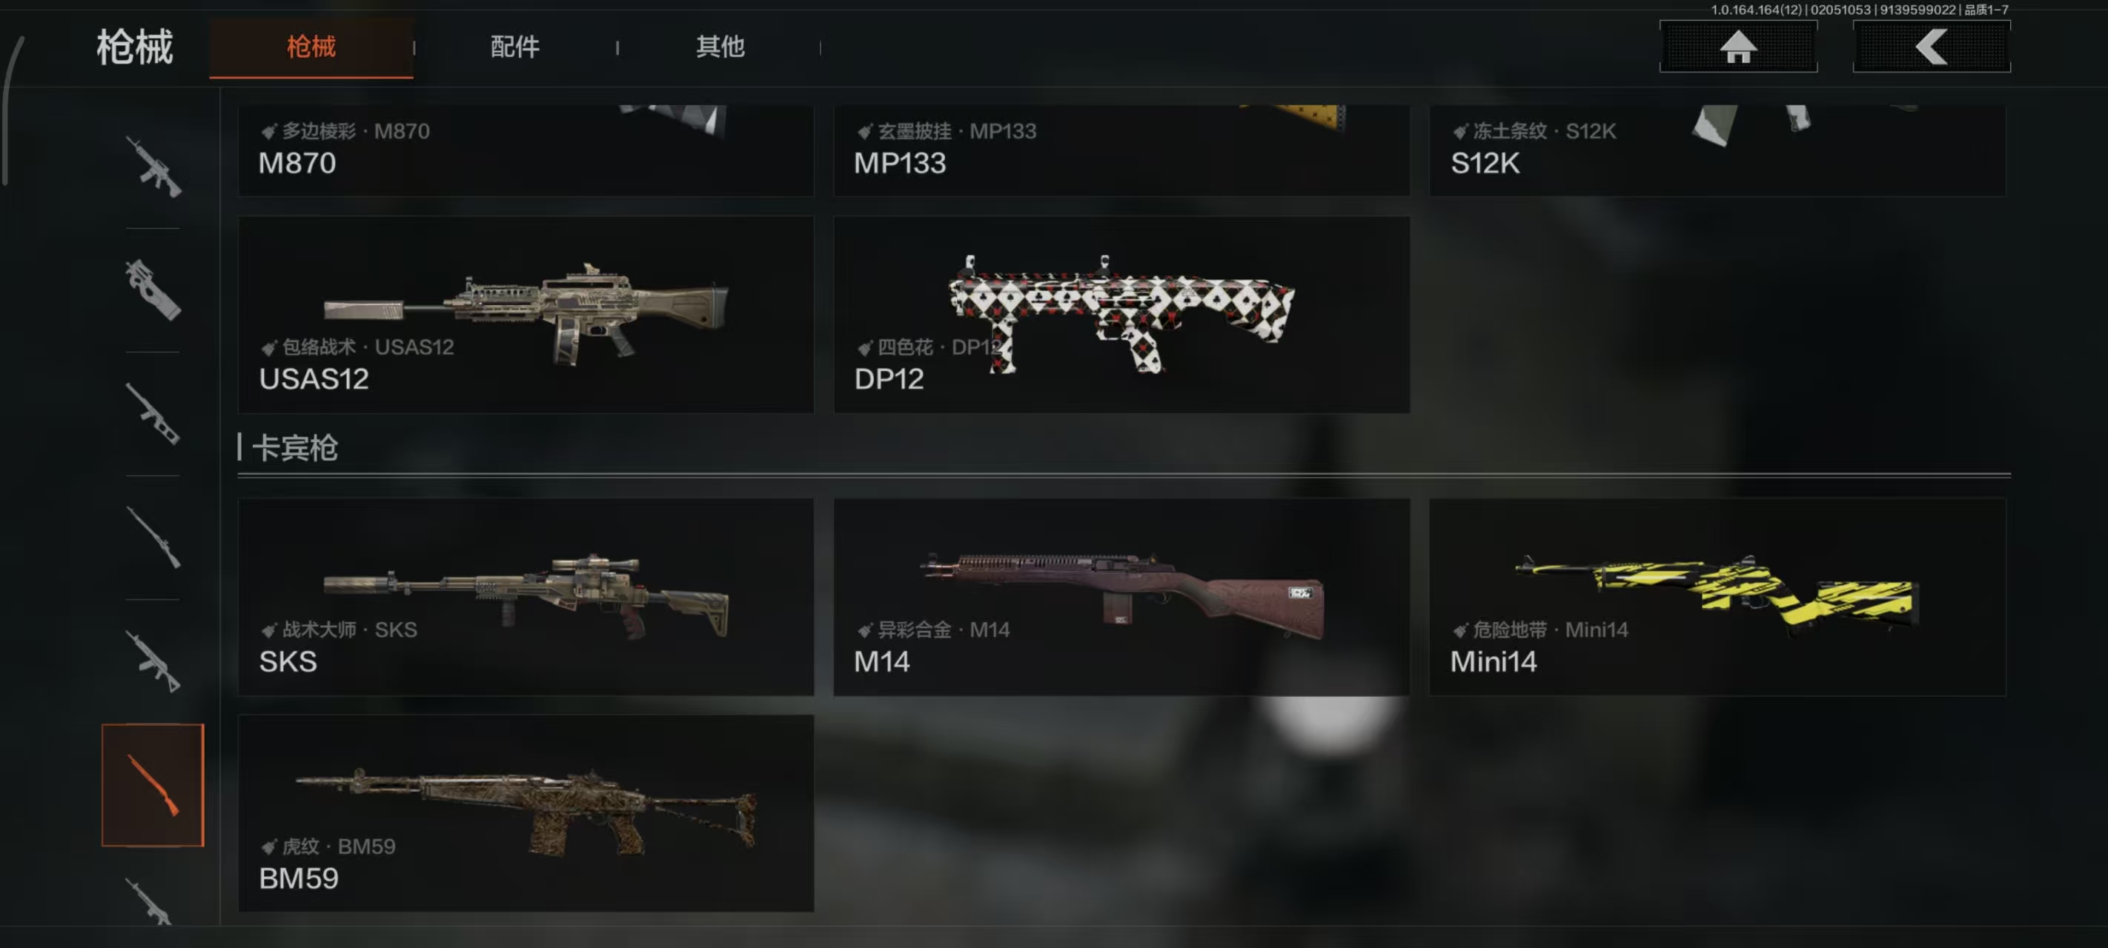Switch to the 其他 tab
The width and height of the screenshot is (2108, 948).
[720, 47]
